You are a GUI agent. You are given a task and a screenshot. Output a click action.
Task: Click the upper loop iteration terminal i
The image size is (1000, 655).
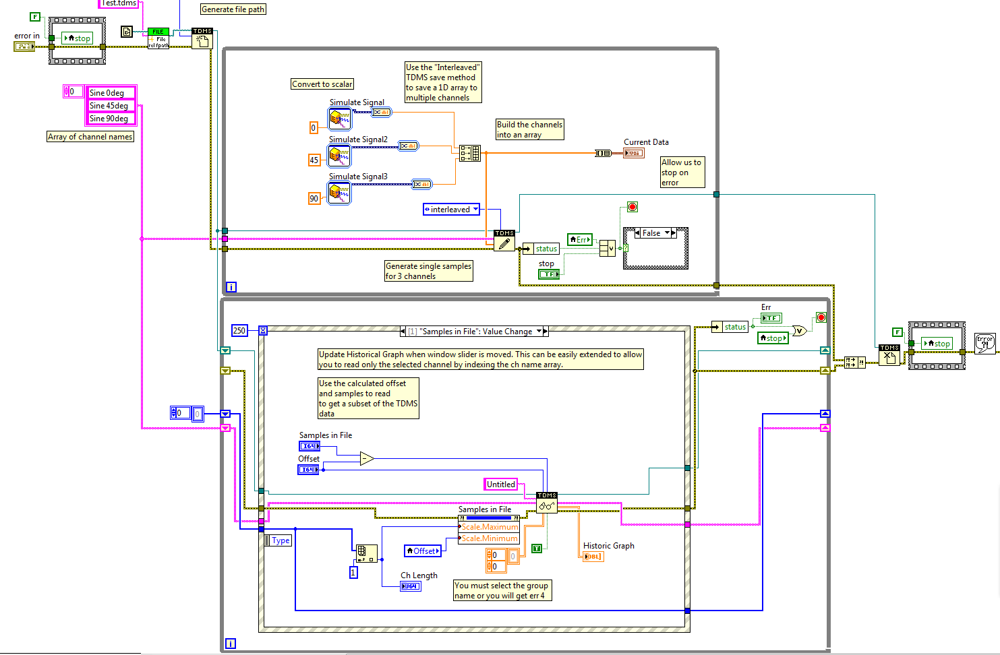click(x=231, y=287)
